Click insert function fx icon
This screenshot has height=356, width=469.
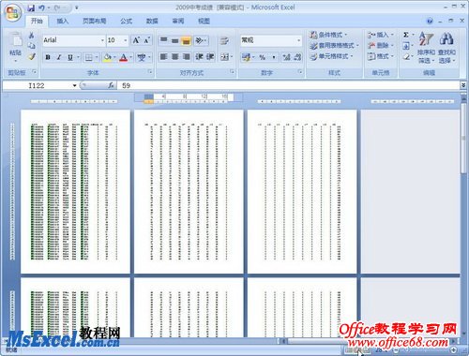point(111,85)
